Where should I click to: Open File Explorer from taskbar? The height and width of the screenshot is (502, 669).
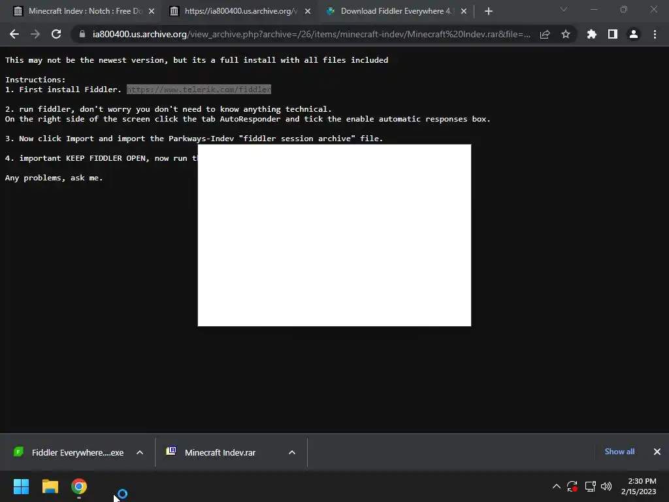click(x=50, y=486)
